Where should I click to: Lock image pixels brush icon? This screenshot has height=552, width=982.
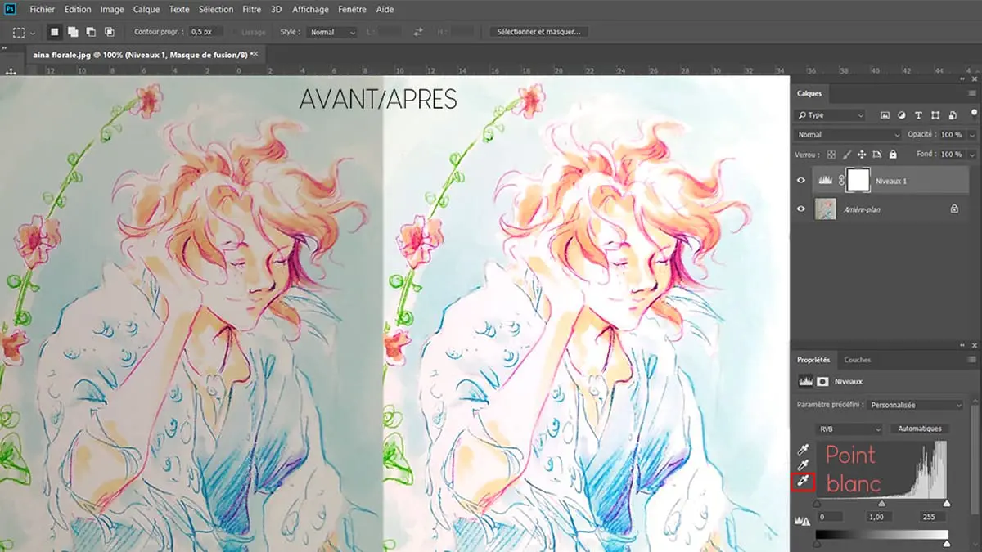pos(847,154)
